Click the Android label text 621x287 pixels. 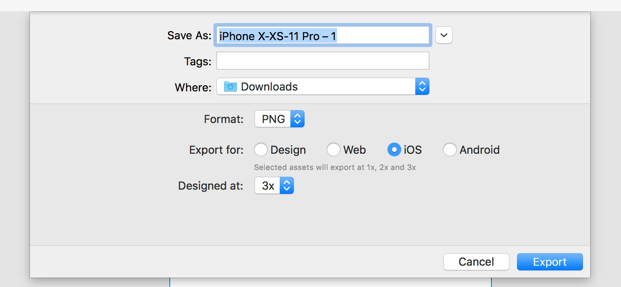tap(479, 150)
